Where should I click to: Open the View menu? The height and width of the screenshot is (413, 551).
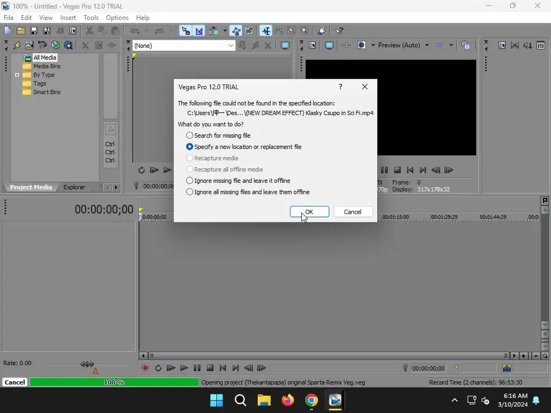(x=46, y=18)
